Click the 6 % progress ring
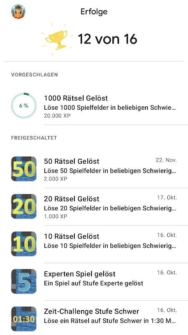This screenshot has height=335, width=188. tap(24, 106)
